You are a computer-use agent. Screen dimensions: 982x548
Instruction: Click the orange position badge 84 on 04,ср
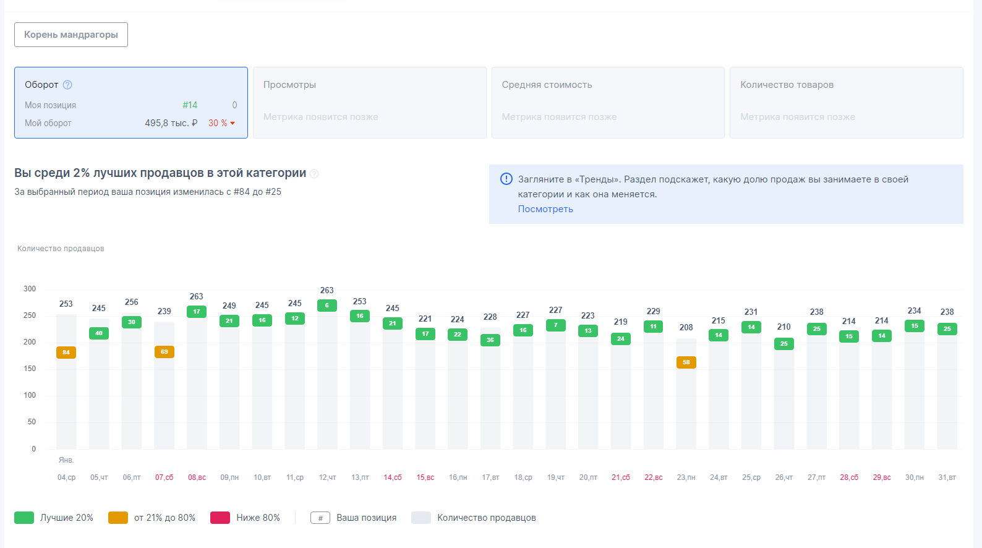click(x=66, y=353)
